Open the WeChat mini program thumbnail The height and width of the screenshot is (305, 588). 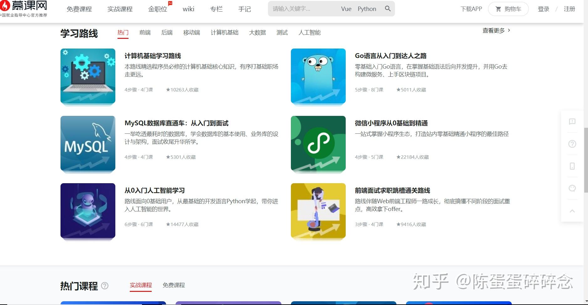pyautogui.click(x=318, y=143)
